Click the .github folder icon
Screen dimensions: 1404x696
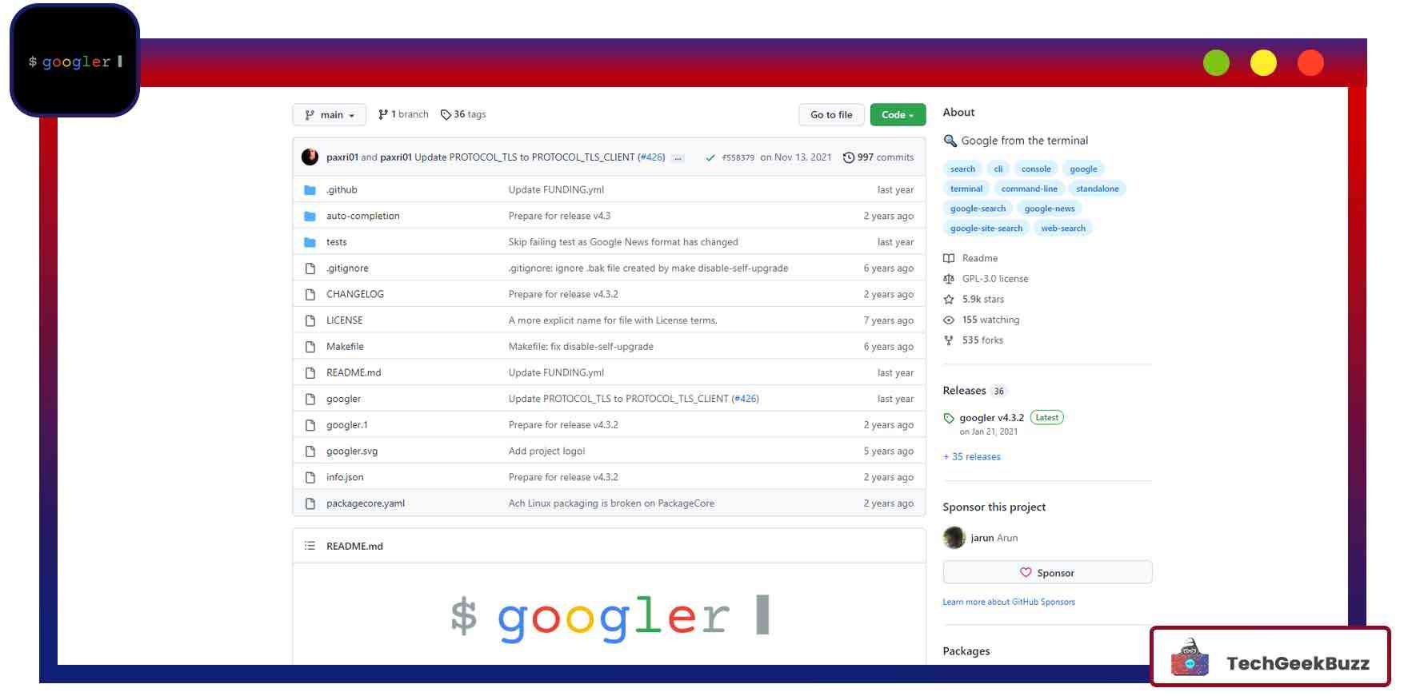coord(310,190)
